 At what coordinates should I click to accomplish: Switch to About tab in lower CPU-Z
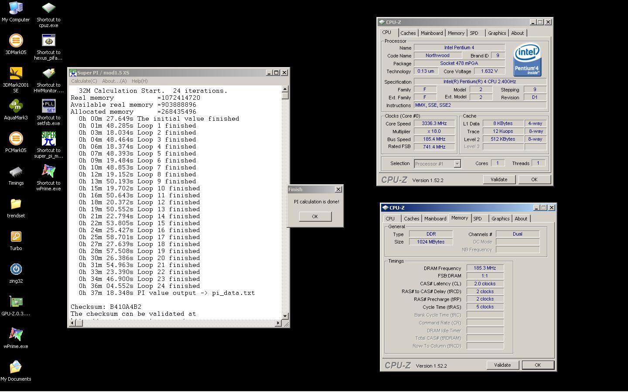click(521, 219)
